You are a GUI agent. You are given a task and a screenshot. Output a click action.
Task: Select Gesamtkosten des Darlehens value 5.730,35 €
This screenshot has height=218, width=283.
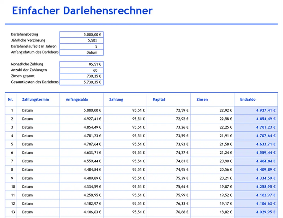(82, 82)
